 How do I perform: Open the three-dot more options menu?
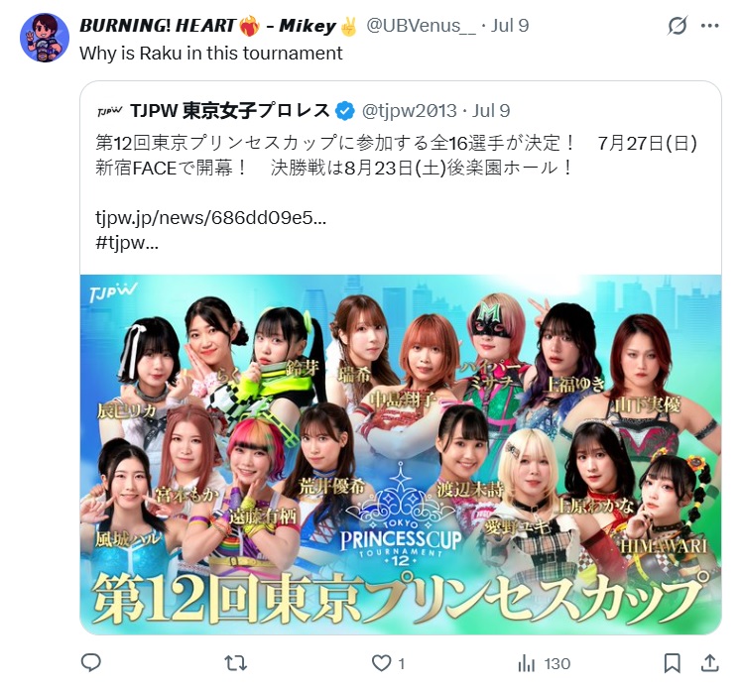point(710,26)
